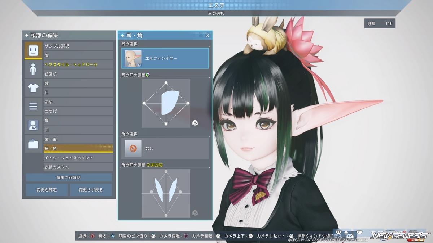433x243 pixels.
Task: Click the 角の形の調整 ※非対応 label
Action: (142, 165)
